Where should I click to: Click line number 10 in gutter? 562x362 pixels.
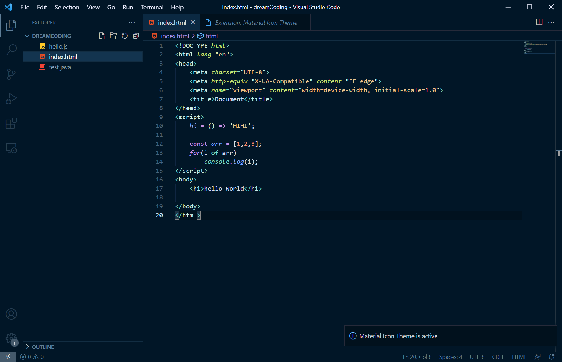(159, 126)
